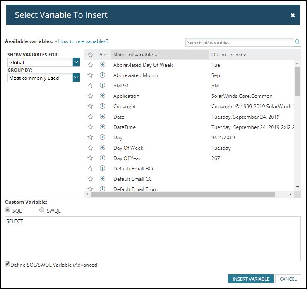The height and width of the screenshot is (289, 307).
Task: Expand the Group By dropdown
Action: 76,78
